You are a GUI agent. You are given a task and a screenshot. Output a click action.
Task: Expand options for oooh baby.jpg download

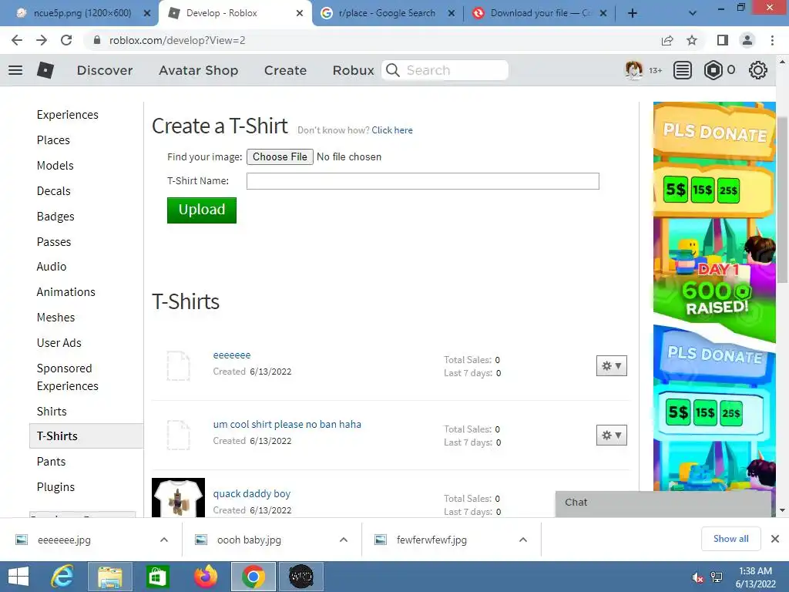pyautogui.click(x=344, y=540)
